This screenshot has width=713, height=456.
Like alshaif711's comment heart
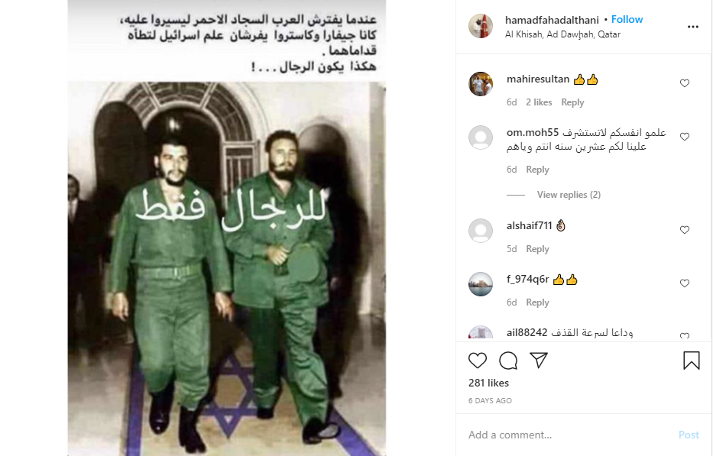coord(685,230)
